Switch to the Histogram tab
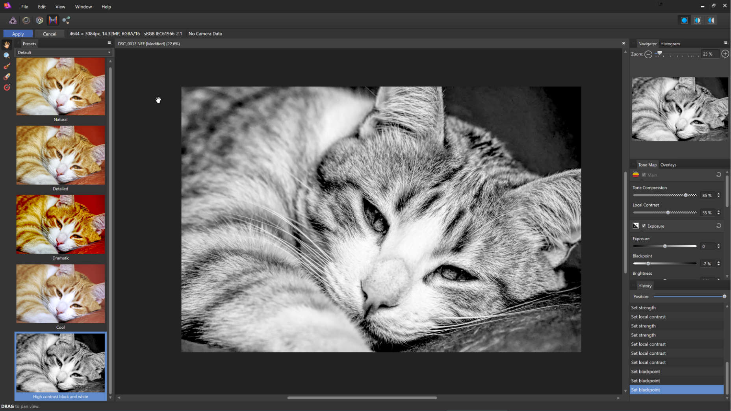This screenshot has height=411, width=731. point(670,44)
